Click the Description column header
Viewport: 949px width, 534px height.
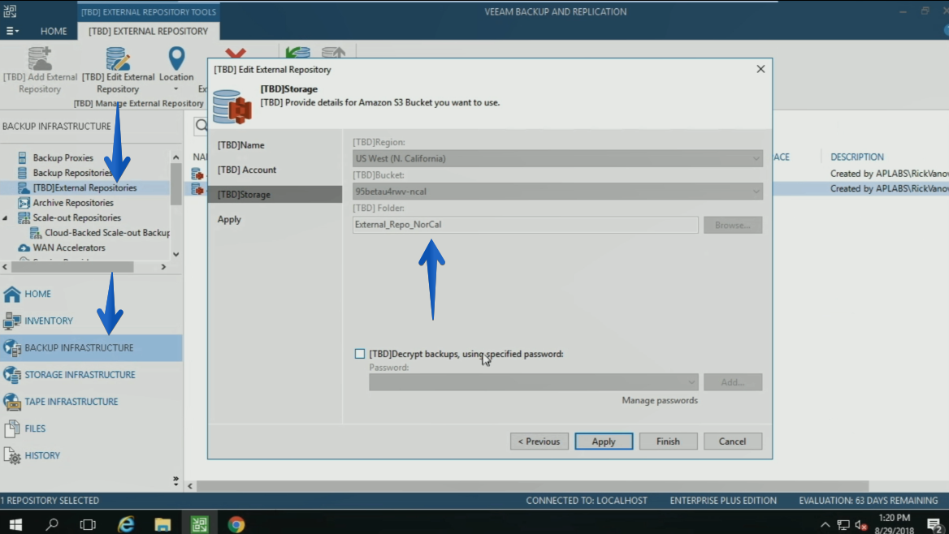point(857,157)
